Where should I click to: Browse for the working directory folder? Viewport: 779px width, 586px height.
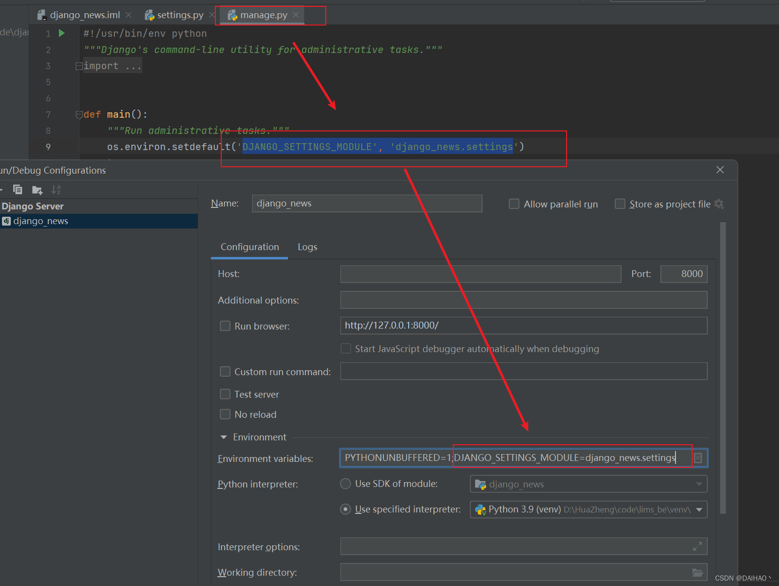(x=698, y=572)
